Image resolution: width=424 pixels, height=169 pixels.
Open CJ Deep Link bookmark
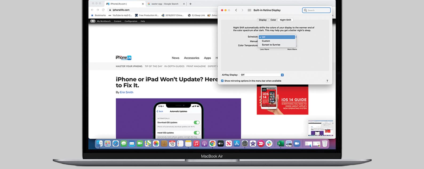pos(197,15)
